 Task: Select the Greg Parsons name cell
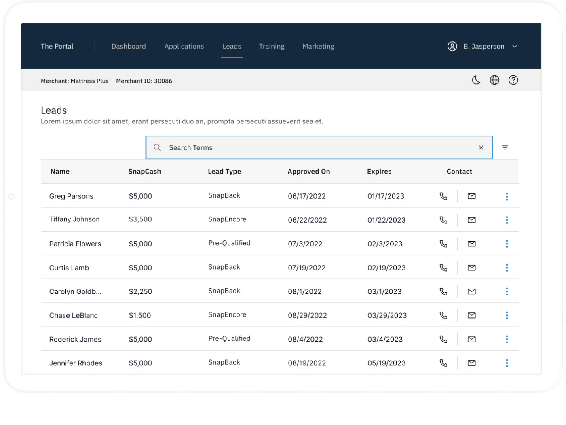71,196
